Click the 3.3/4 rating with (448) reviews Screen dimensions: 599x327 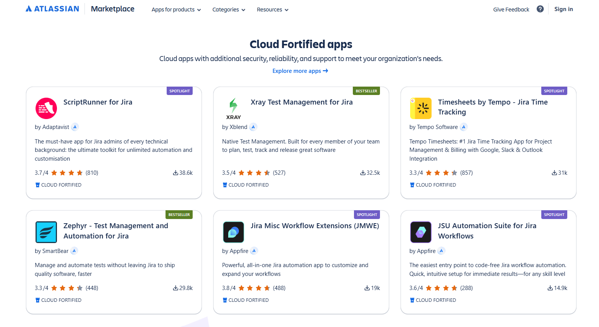pyautogui.click(x=67, y=288)
